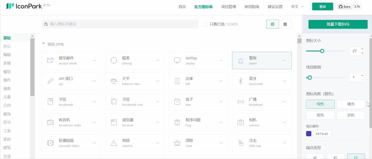
Task: Select the bluetooth icon
Action: coord(241,81)
